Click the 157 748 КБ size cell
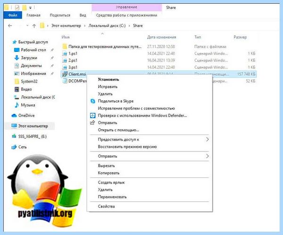Image resolution: width=283 pixels, height=235 pixels. point(246,74)
